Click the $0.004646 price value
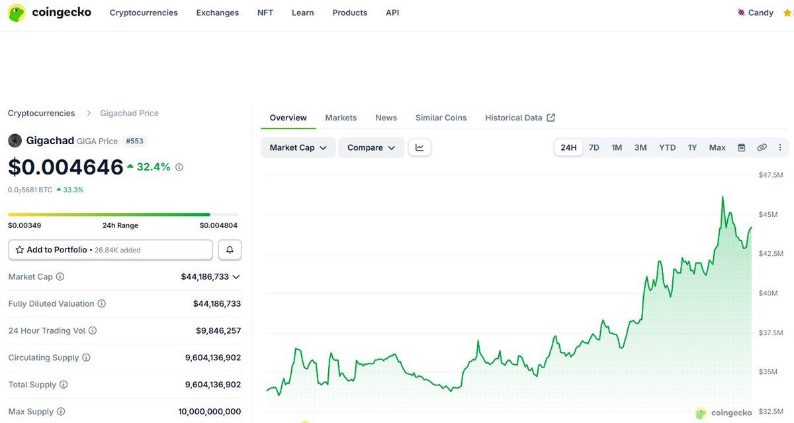 [66, 167]
